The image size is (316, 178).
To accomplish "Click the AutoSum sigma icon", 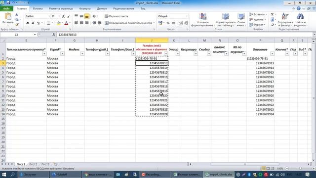I will (272, 14).
